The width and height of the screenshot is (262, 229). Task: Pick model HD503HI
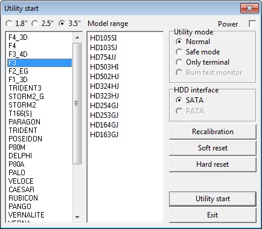(x=104, y=67)
